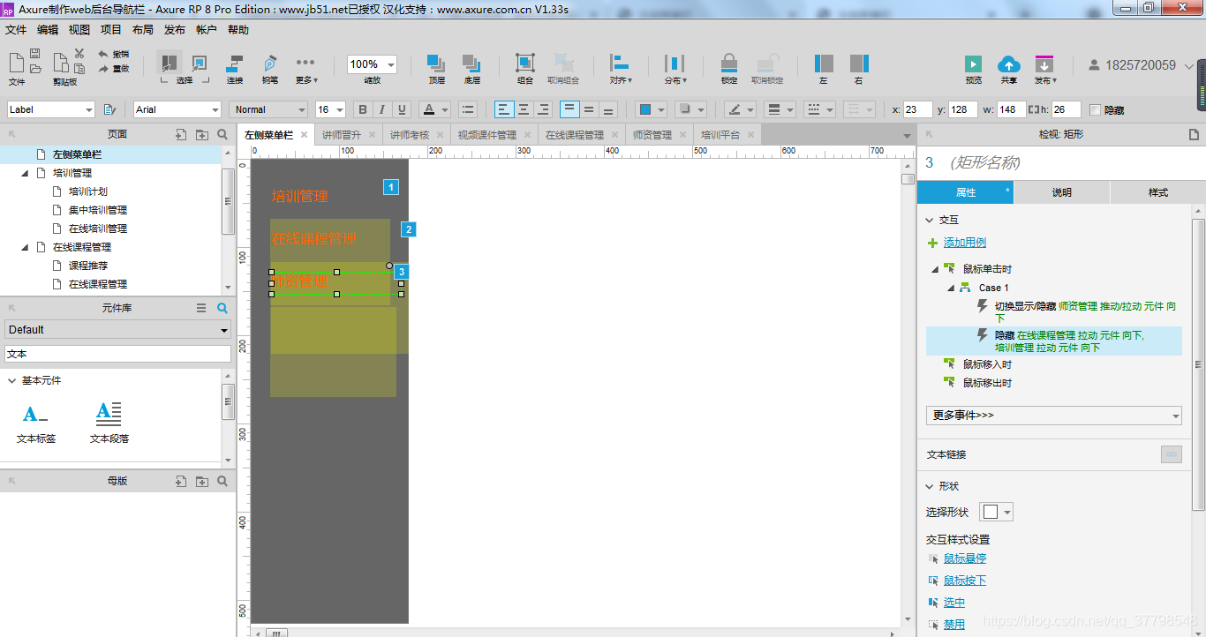Switch to the 视频课件管理 tab

pyautogui.click(x=486, y=135)
